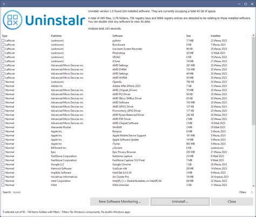Sort list by Publisher column header
The image size is (256, 217).
[56, 36]
